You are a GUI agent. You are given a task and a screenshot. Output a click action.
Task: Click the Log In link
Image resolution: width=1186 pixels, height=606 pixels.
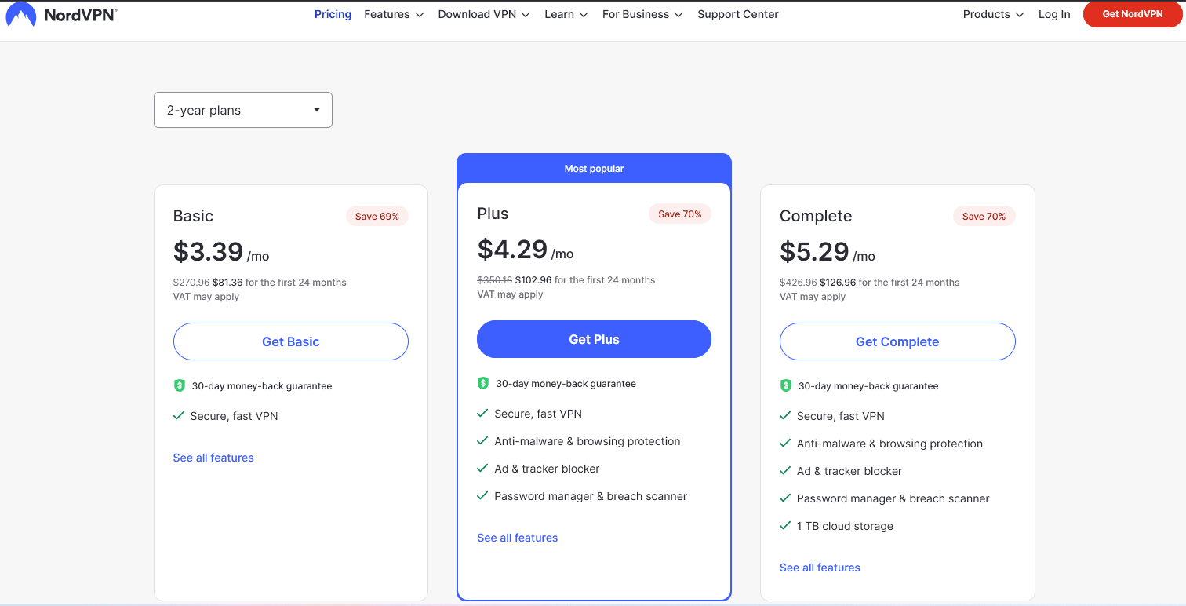[1053, 14]
